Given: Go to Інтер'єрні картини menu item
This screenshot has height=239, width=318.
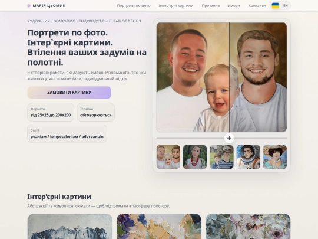Looking at the screenshot, I should click(x=176, y=6).
